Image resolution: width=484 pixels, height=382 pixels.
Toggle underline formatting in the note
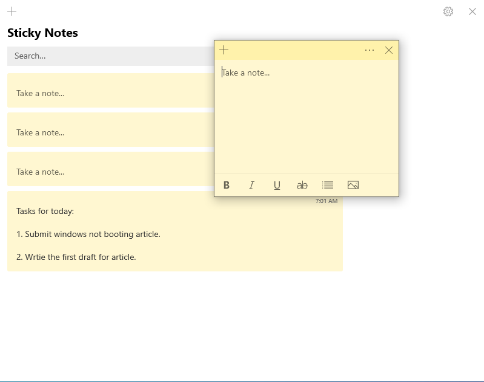pos(277,186)
